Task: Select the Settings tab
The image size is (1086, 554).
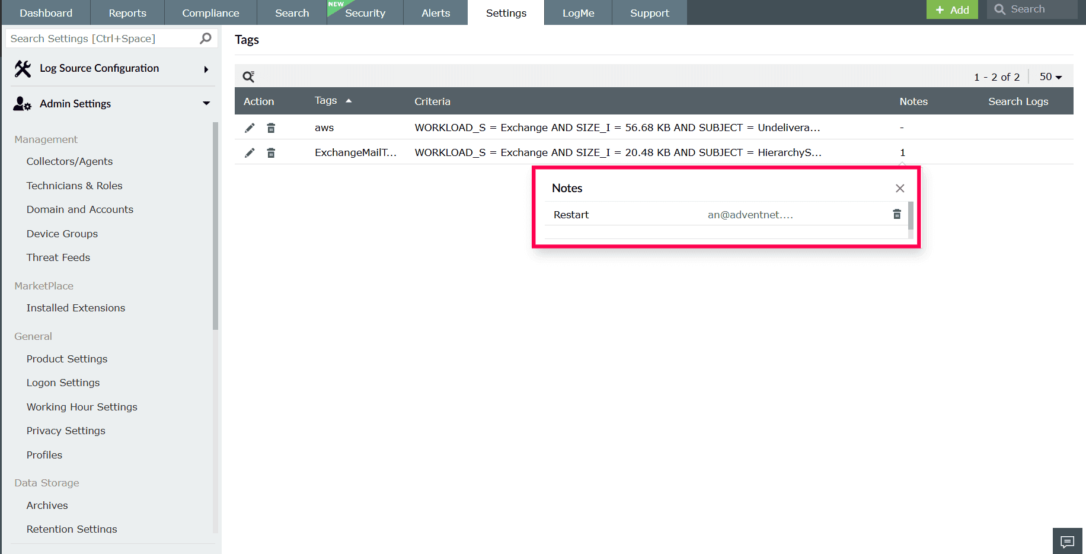Action: (506, 12)
